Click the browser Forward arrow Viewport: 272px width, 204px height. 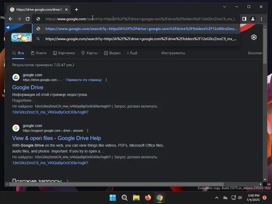(x=19, y=19)
